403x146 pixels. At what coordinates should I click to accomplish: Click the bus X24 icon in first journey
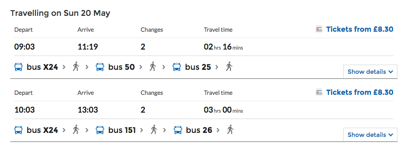[x=18, y=67]
